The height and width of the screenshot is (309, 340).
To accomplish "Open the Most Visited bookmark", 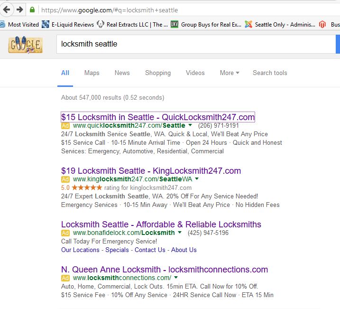I will 20,25.
